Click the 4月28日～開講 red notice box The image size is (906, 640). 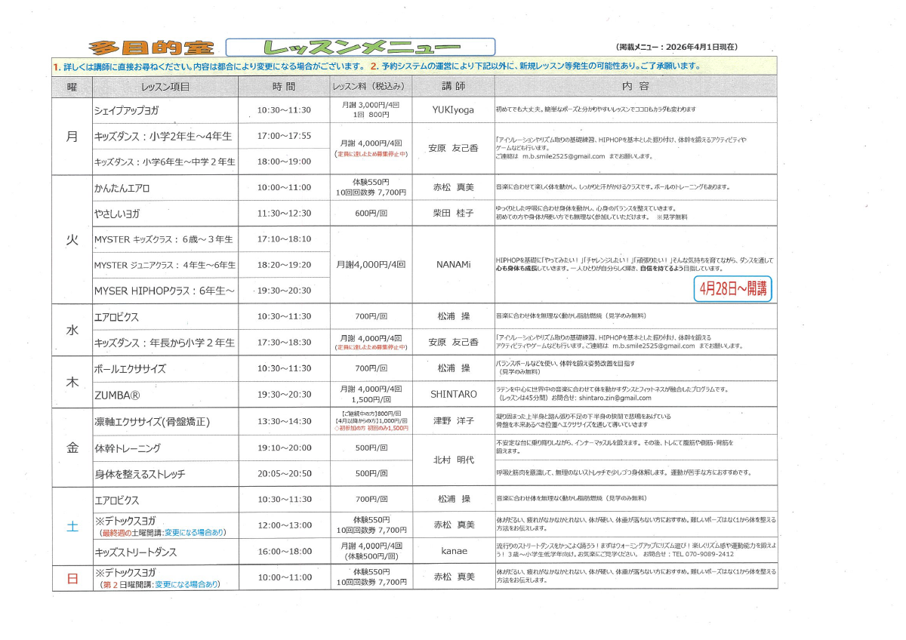pyautogui.click(x=734, y=289)
